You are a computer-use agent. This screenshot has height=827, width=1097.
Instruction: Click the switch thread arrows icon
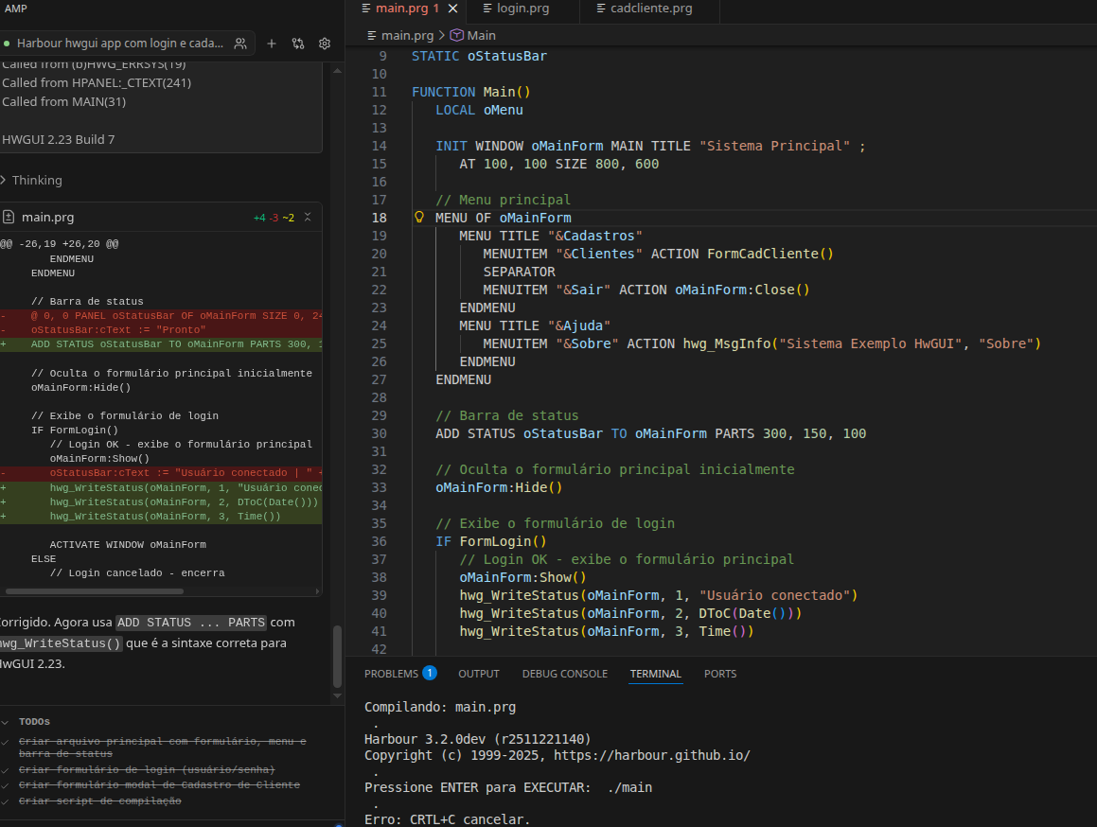pyautogui.click(x=298, y=44)
